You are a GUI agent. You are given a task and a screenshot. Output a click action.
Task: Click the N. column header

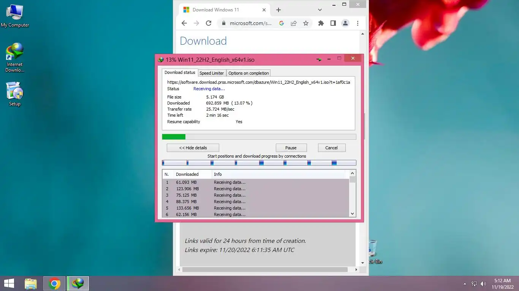click(x=168, y=174)
